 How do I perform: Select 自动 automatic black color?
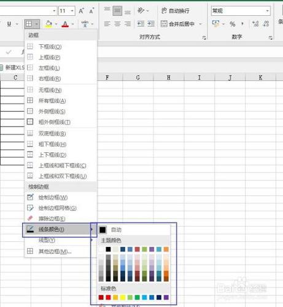coord(134,230)
